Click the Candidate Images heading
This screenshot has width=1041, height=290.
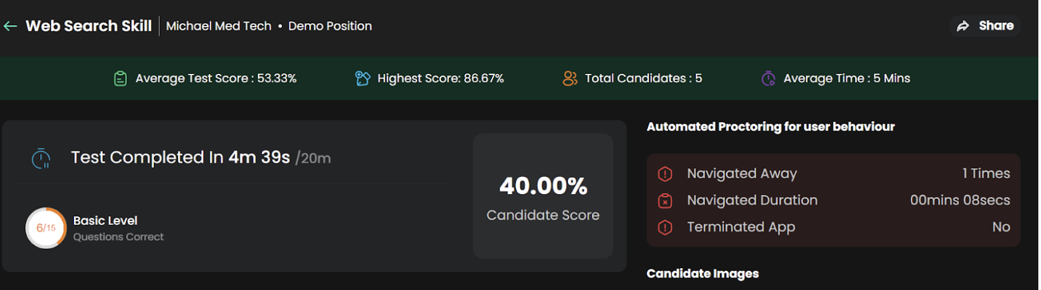point(702,273)
